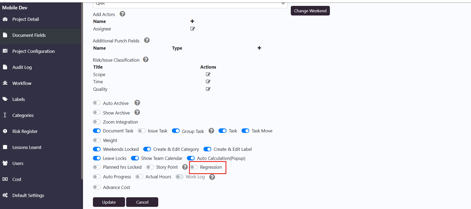Open help icon beside Risk/Issue Classification
This screenshot has height=209, width=471.
point(146,60)
